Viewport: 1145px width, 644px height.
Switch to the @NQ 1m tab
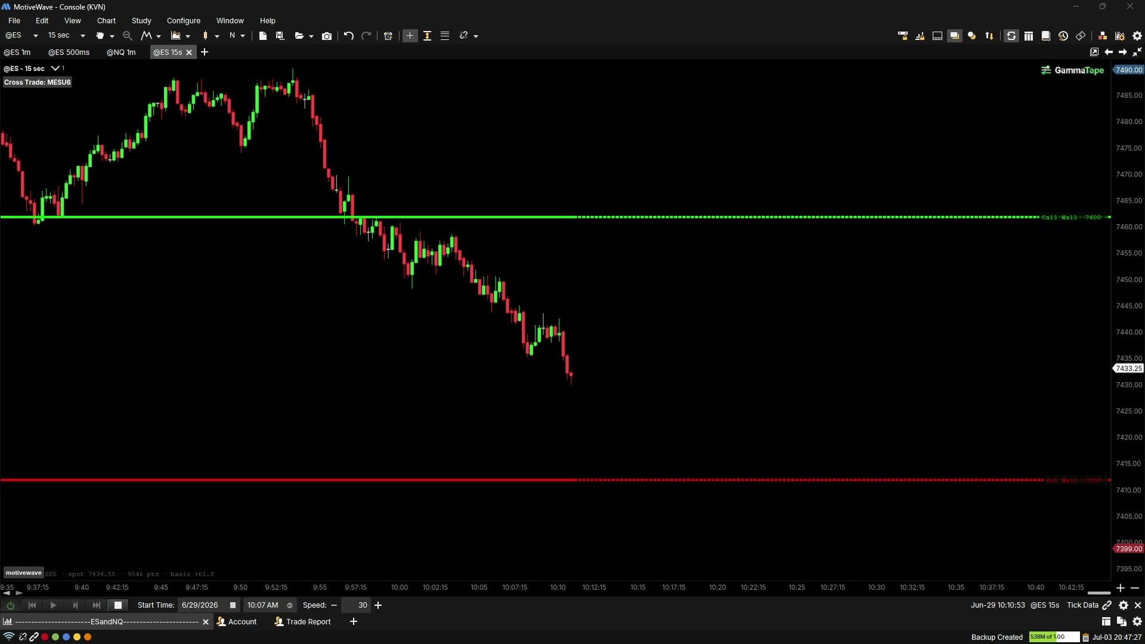click(121, 52)
